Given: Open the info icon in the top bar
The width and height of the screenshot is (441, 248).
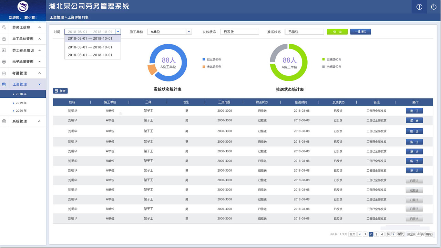Looking at the screenshot, I should tap(419, 7).
